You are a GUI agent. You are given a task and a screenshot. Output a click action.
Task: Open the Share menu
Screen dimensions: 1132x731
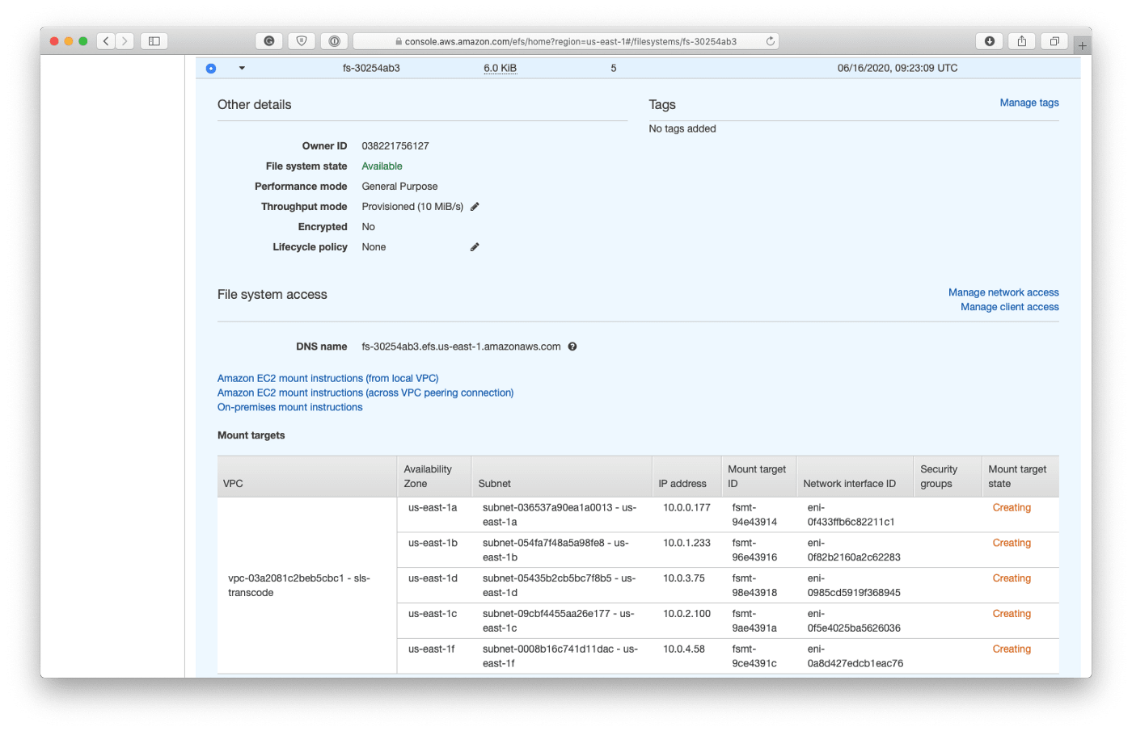1022,41
